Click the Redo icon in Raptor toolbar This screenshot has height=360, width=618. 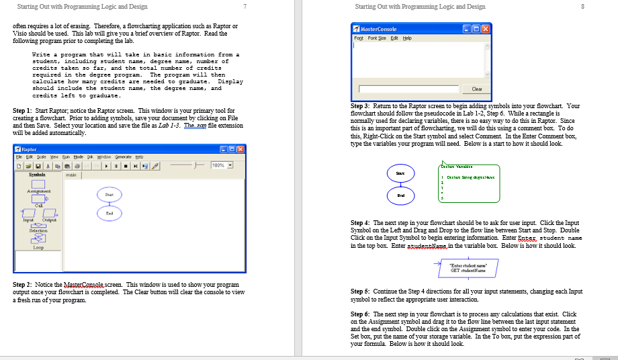point(97,166)
